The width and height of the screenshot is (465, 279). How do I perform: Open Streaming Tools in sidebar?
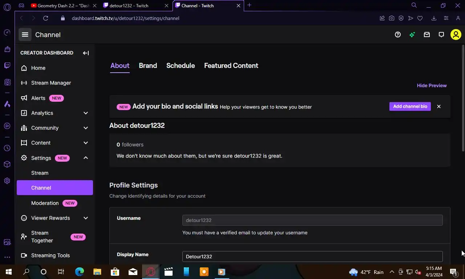55,255
